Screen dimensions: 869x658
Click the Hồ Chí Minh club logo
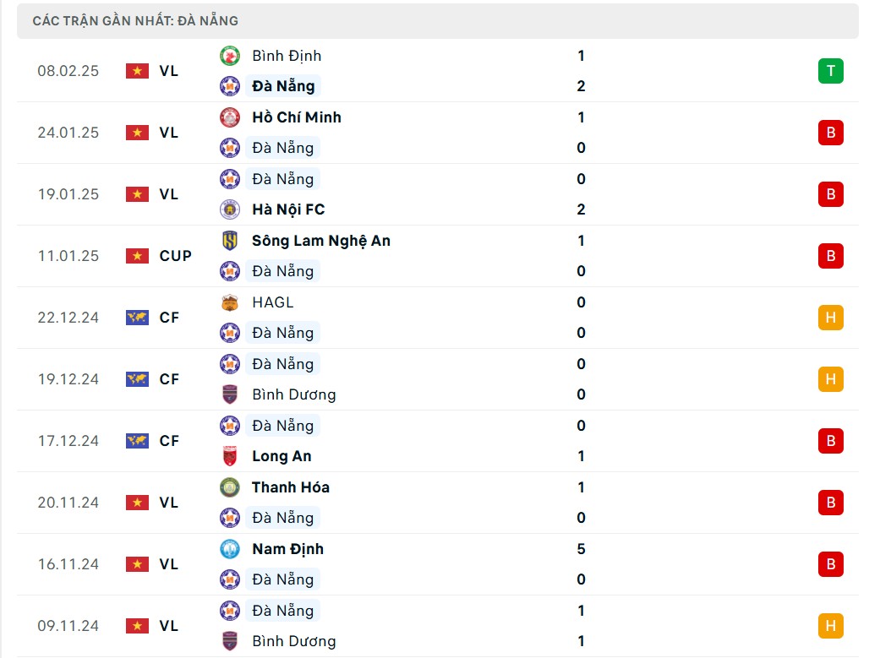click(x=229, y=117)
